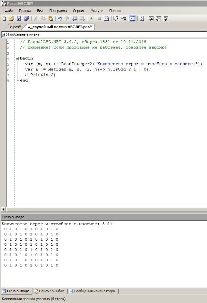Switch to the e.pas* tab
The height and width of the screenshot is (303, 207).
point(15,27)
